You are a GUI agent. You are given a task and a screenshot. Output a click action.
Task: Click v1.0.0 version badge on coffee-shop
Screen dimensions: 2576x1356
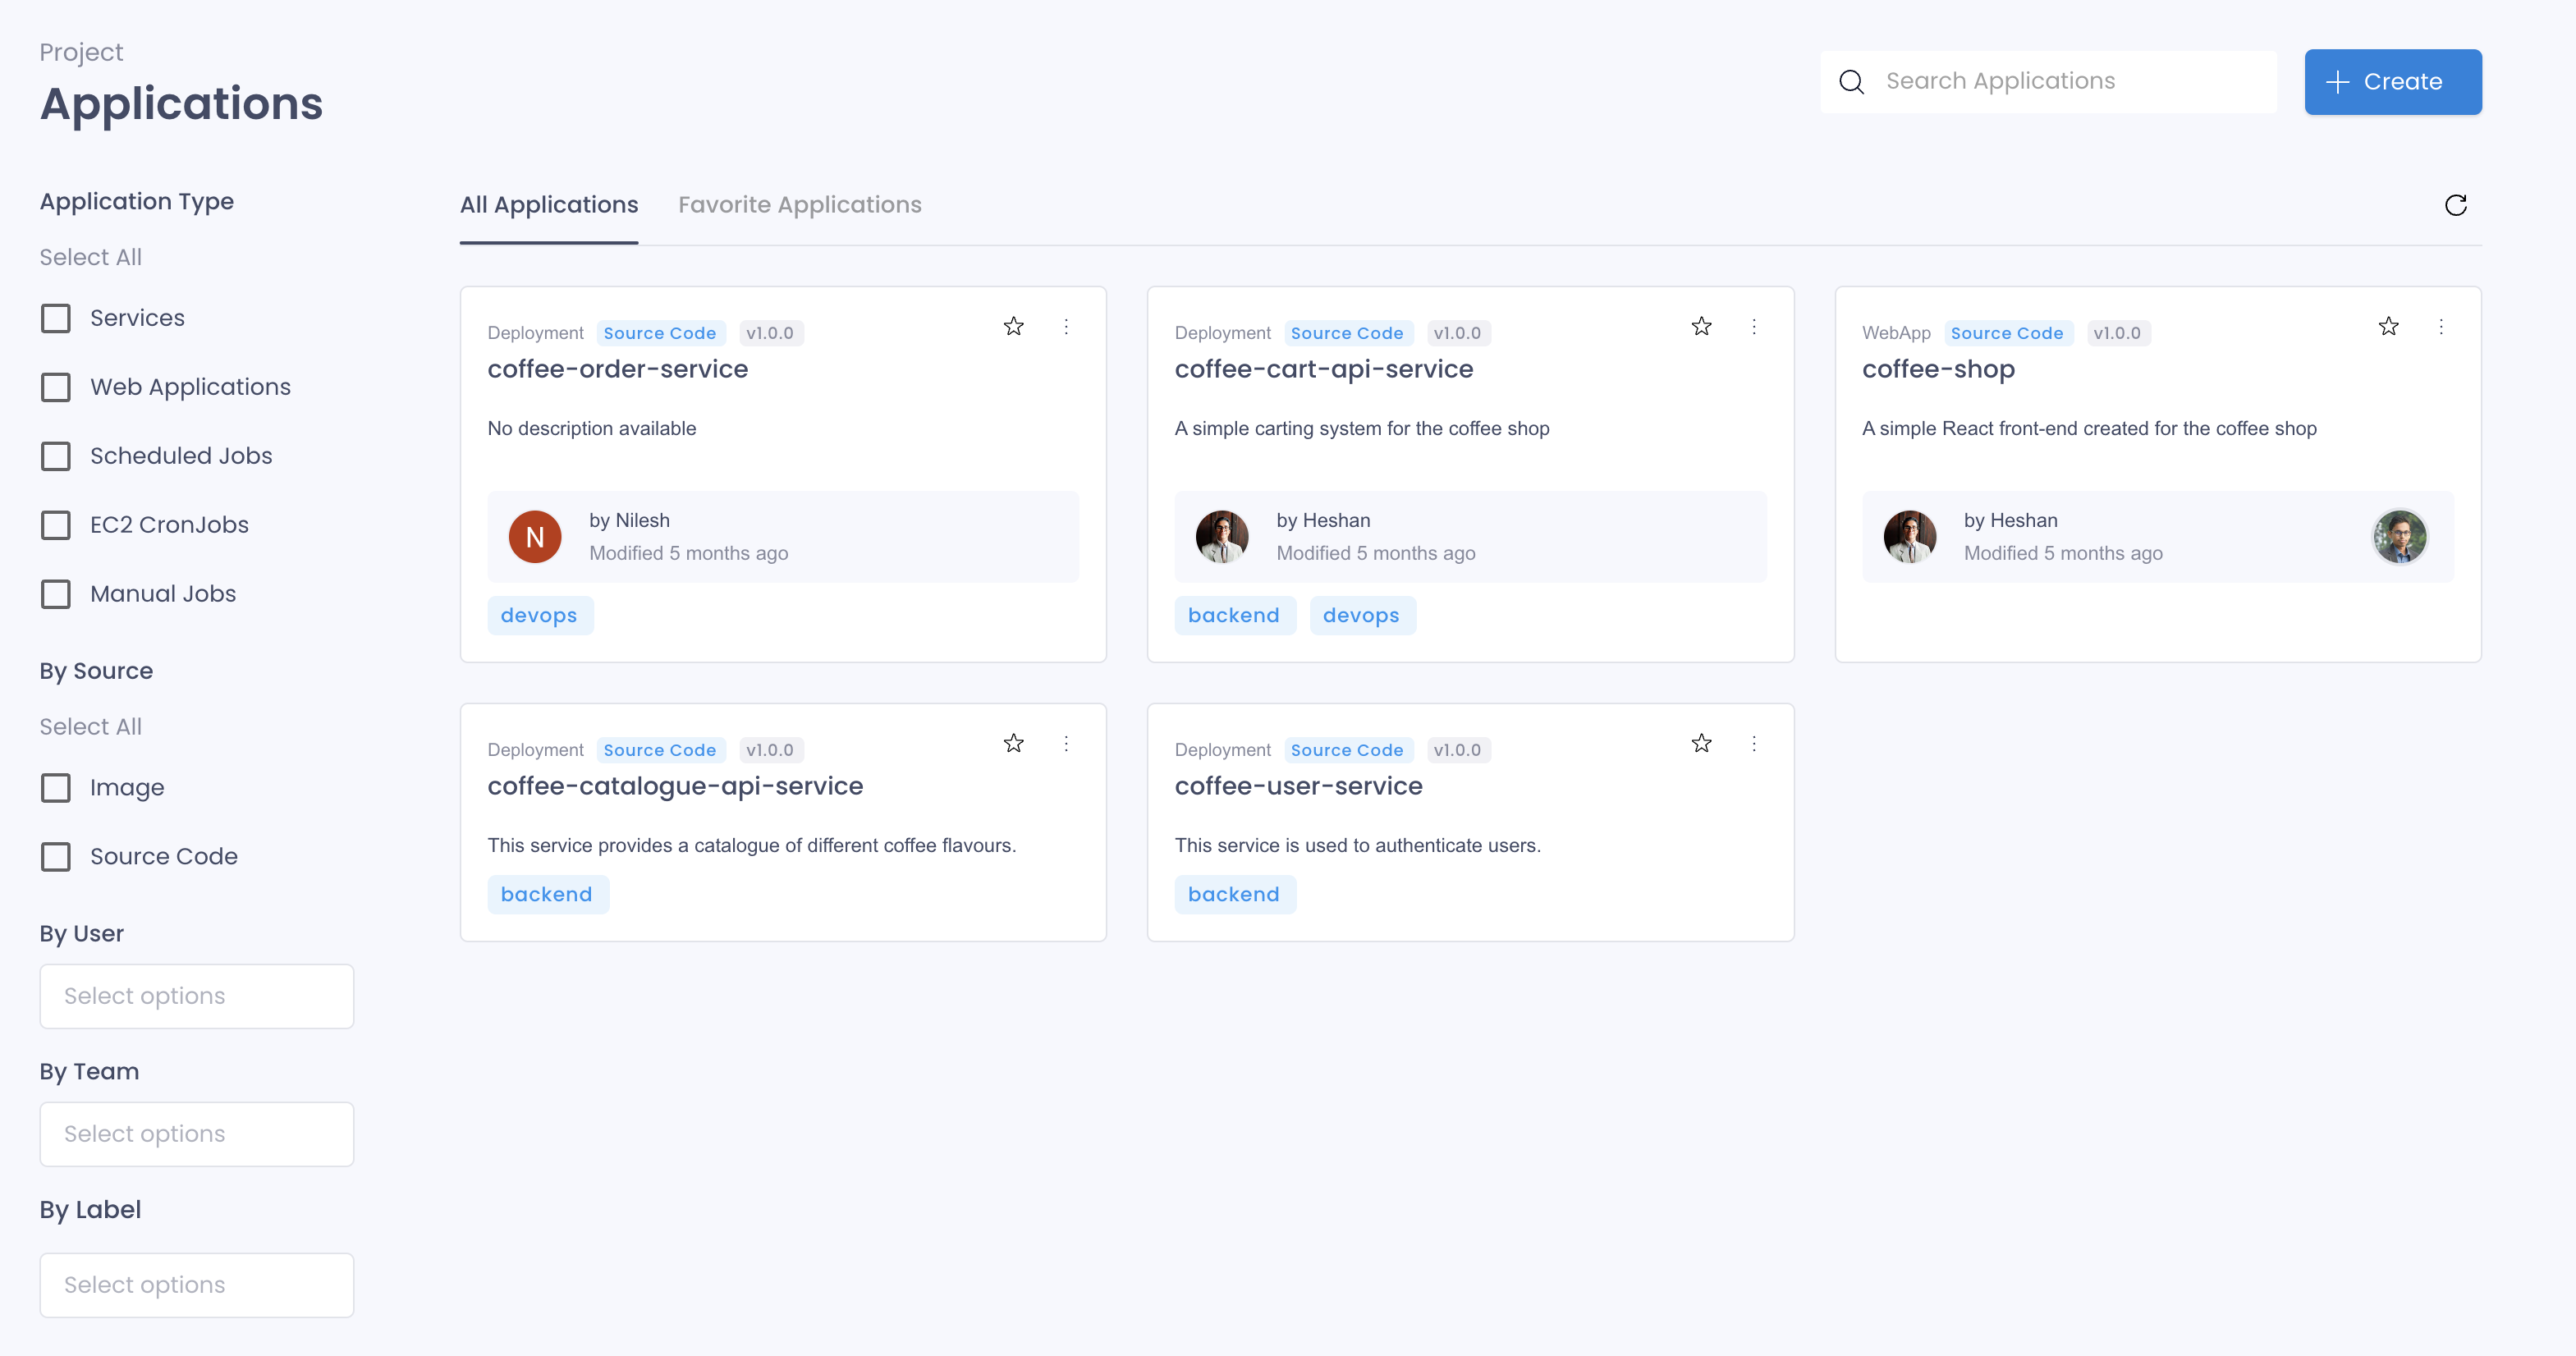[2117, 333]
